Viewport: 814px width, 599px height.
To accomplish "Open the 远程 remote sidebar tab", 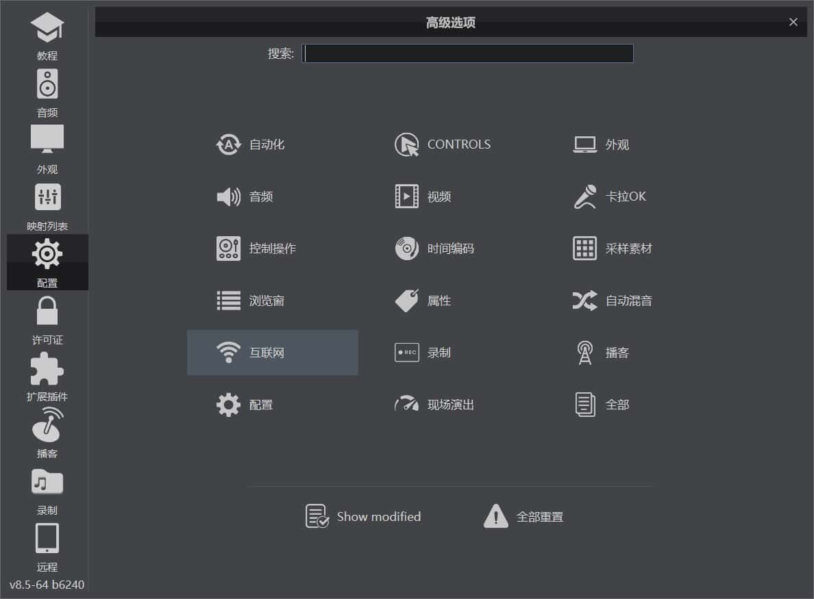I will [x=47, y=547].
